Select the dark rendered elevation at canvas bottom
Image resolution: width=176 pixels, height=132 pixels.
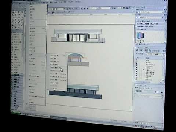75,92
